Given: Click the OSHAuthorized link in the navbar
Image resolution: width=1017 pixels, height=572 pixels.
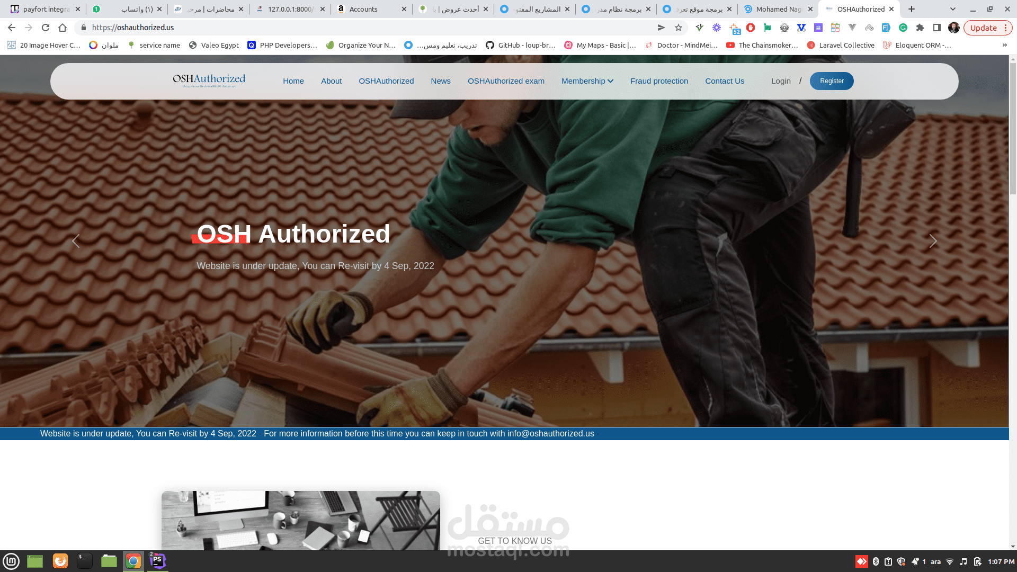Looking at the screenshot, I should tap(386, 81).
